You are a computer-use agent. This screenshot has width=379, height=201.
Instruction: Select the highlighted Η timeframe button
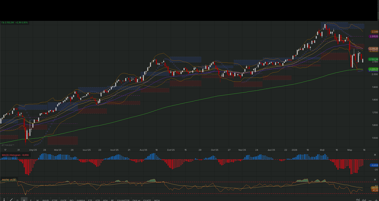click(x=24, y=199)
